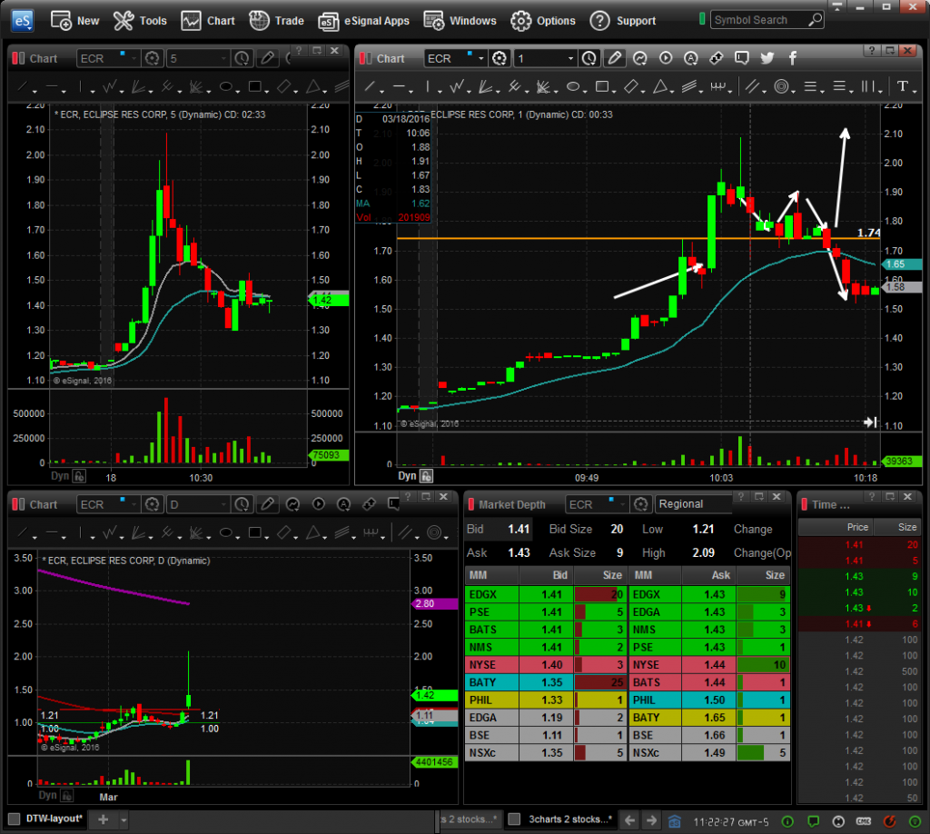Toggle the pencil edit mode in 1-min chart
The width and height of the screenshot is (930, 834).
point(615,57)
